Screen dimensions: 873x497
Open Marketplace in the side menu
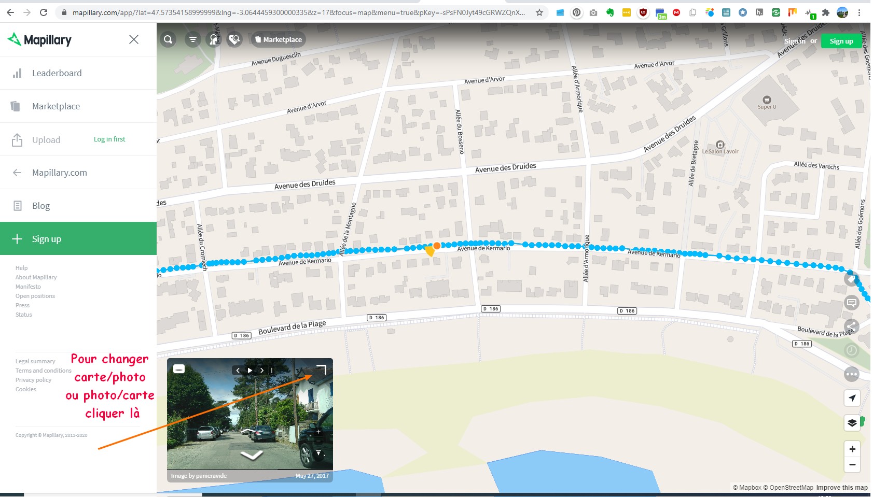78,106
